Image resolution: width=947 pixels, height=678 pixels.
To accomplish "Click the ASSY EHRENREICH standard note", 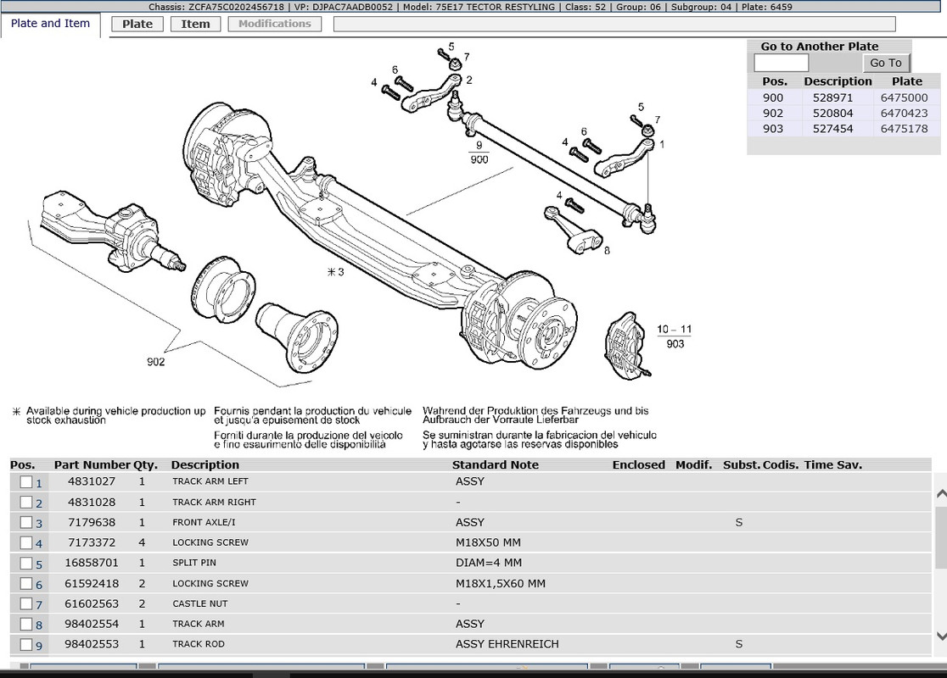I will (507, 644).
